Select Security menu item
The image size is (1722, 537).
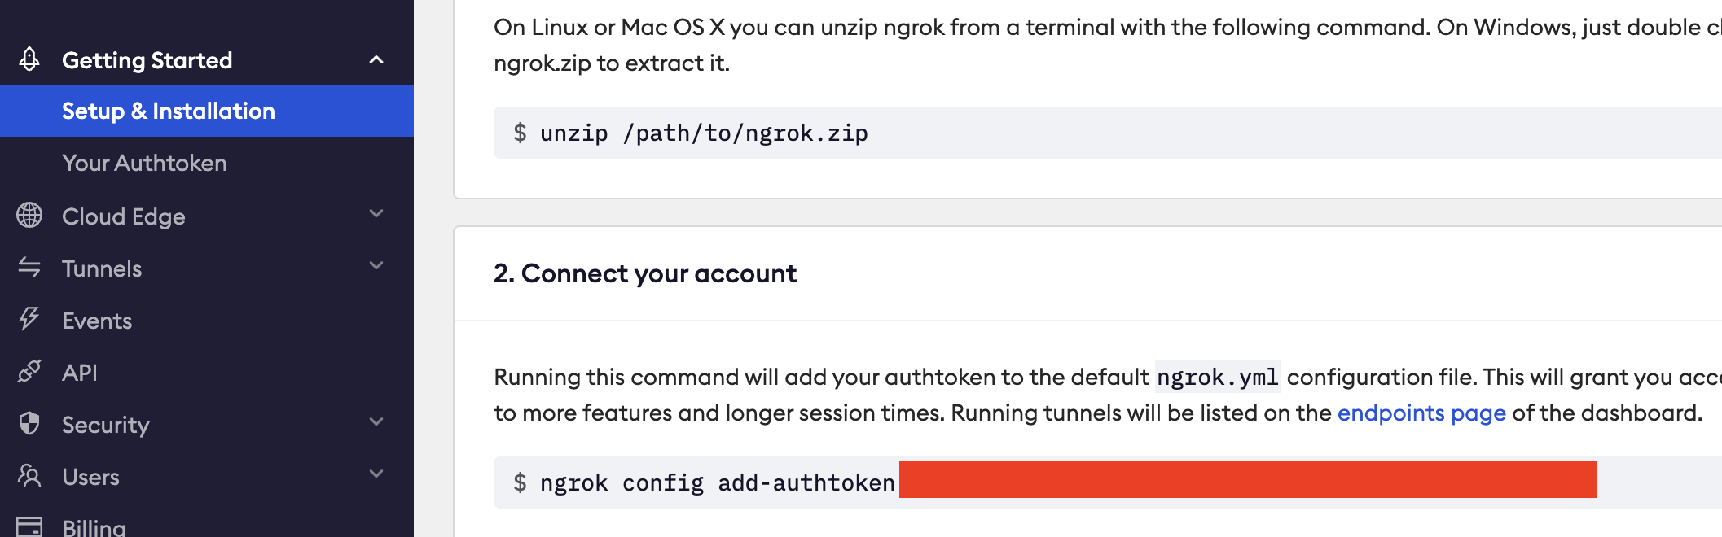106,425
